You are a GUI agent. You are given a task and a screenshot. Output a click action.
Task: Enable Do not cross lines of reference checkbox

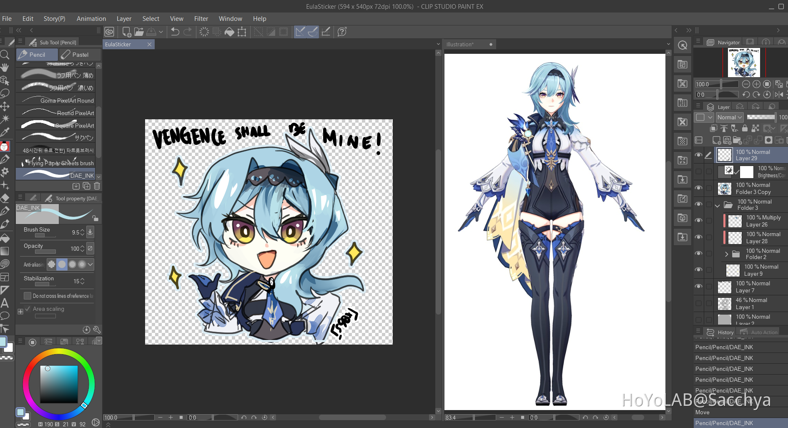coord(28,296)
